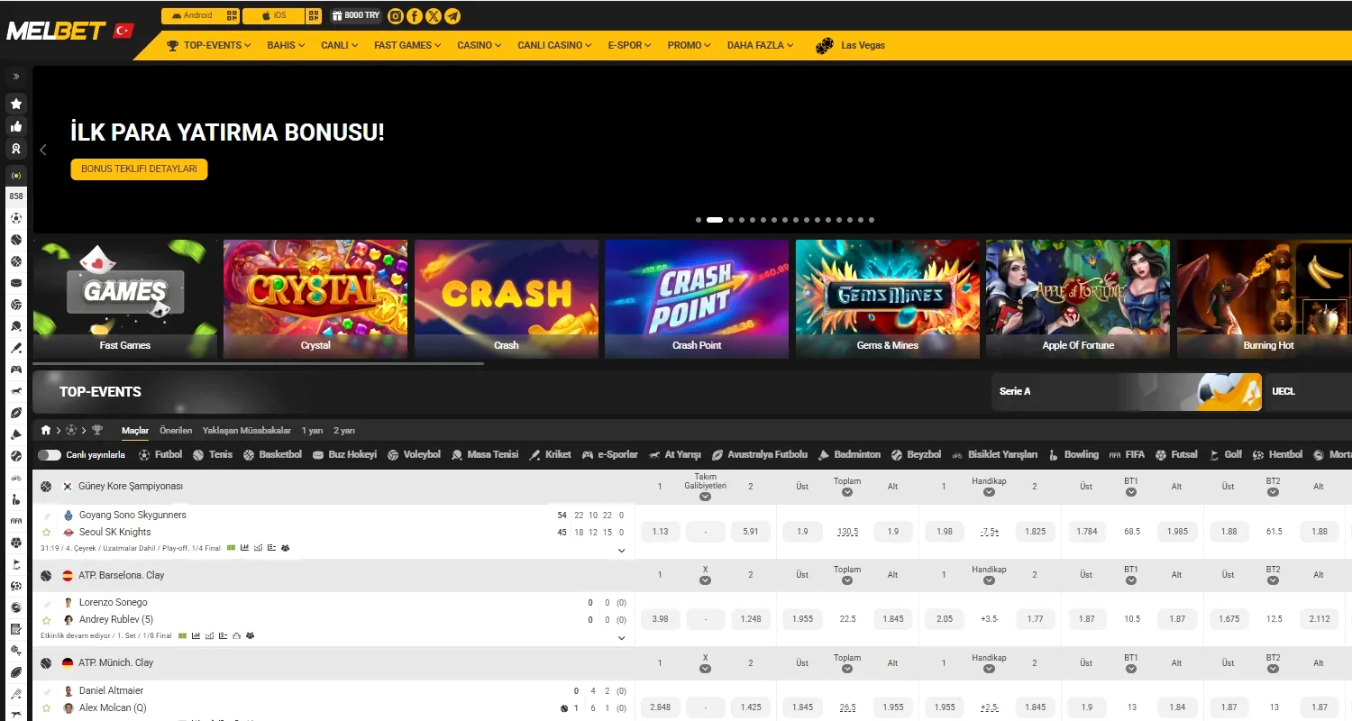Show the Android app QR code
The width and height of the screenshot is (1352, 721).
point(232,15)
